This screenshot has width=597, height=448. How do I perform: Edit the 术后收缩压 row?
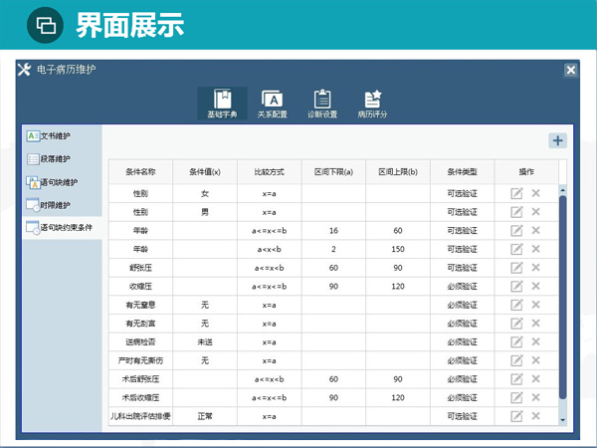click(516, 397)
